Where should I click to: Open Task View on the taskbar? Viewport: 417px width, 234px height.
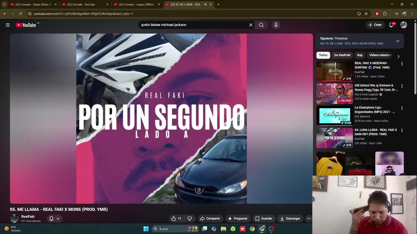coord(205,229)
